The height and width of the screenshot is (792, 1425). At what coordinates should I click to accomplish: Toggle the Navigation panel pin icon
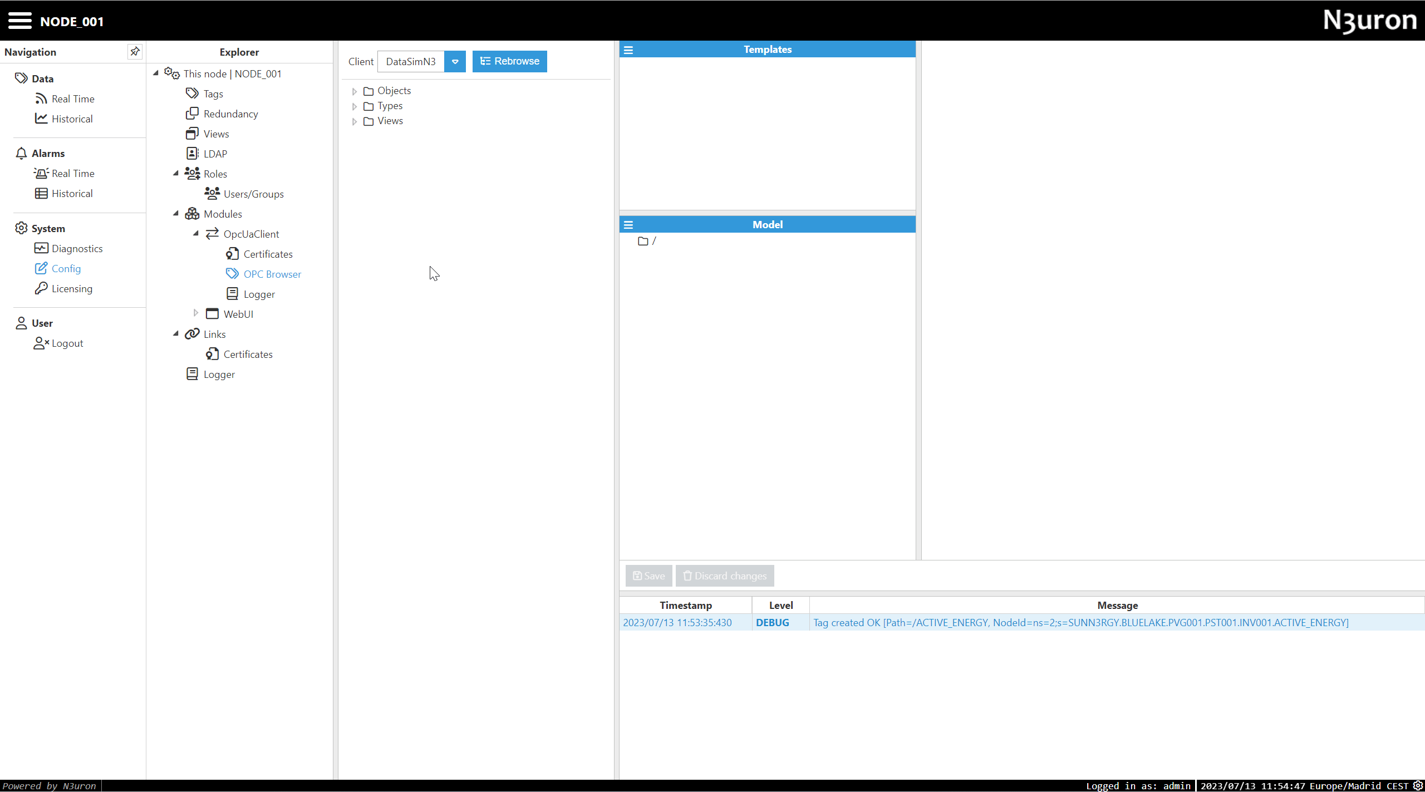135,52
